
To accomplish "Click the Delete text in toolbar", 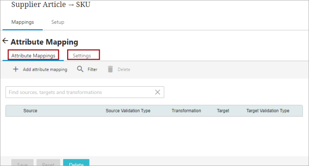I will point(124,69).
